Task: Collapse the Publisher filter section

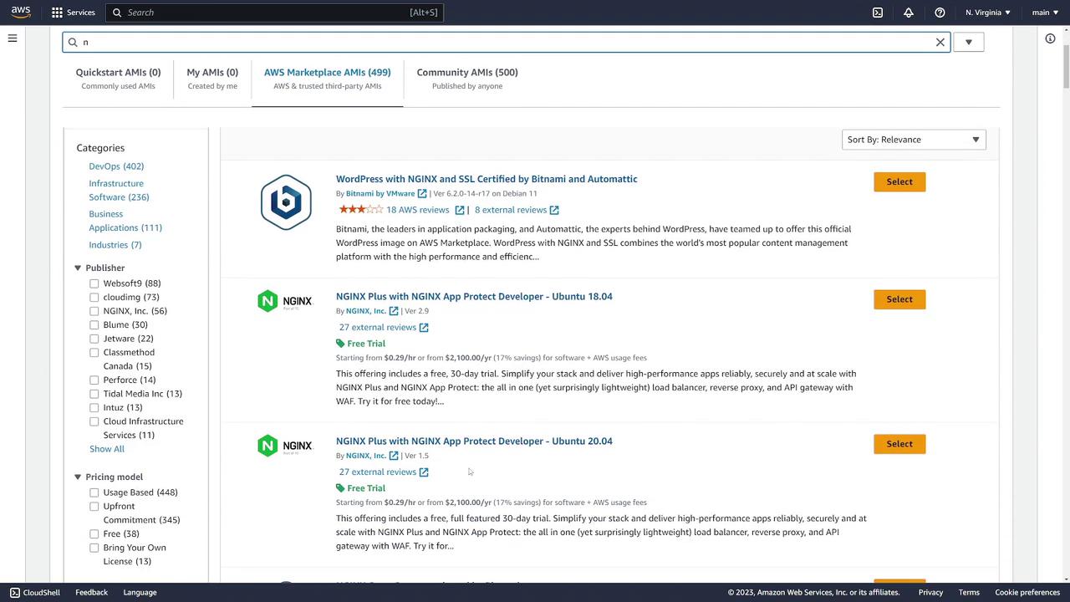Action: click(78, 268)
